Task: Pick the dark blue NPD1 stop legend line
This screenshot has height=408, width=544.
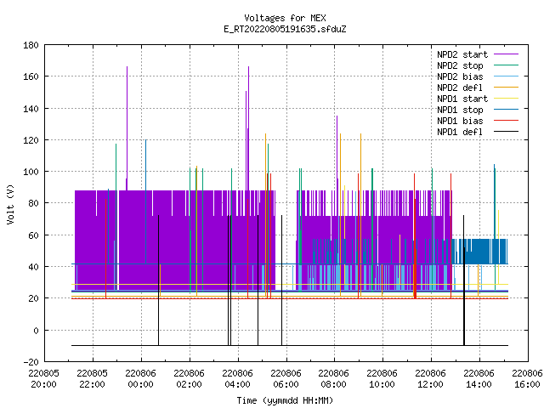Action: pyautogui.click(x=506, y=110)
